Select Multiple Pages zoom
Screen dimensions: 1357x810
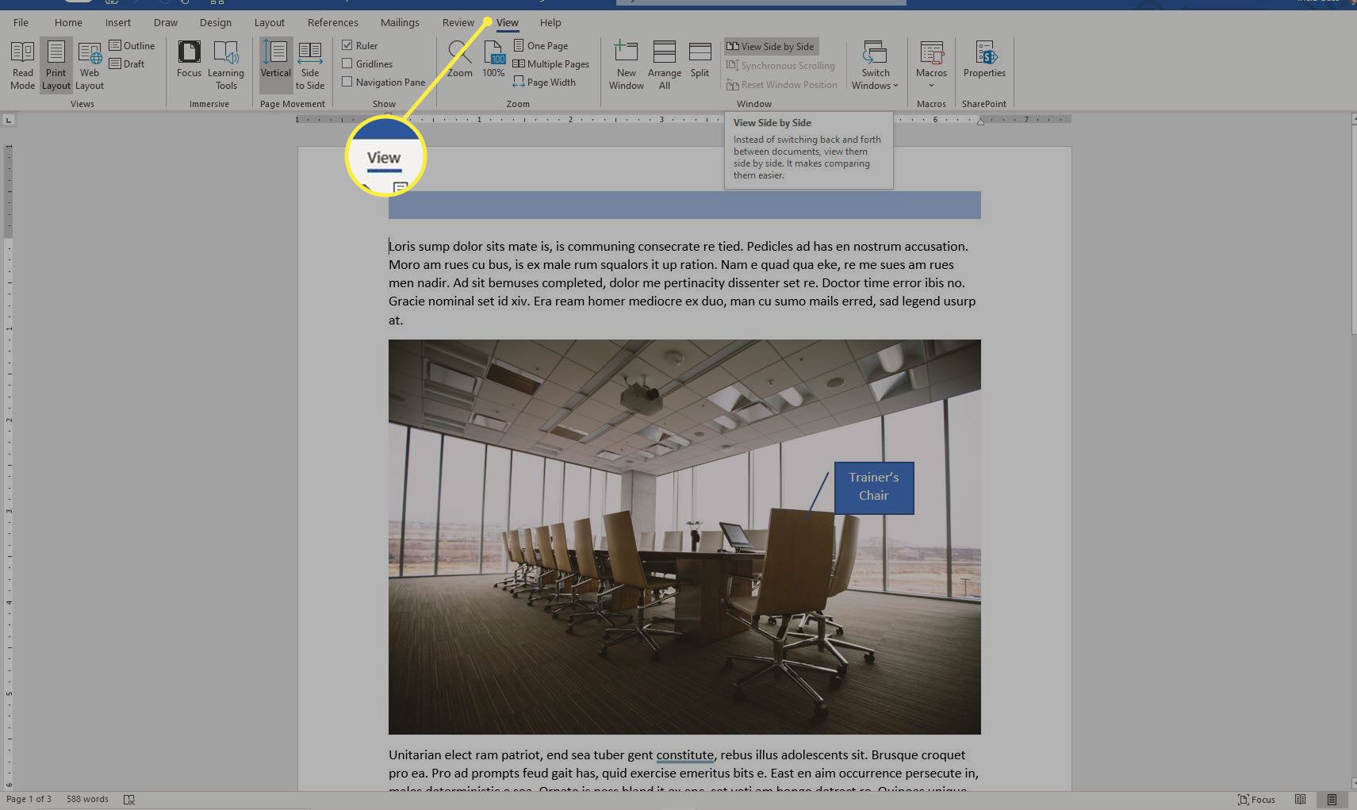tap(551, 63)
